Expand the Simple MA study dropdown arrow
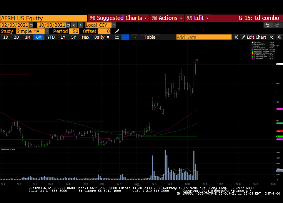This screenshot has height=203, width=283. 47,31
